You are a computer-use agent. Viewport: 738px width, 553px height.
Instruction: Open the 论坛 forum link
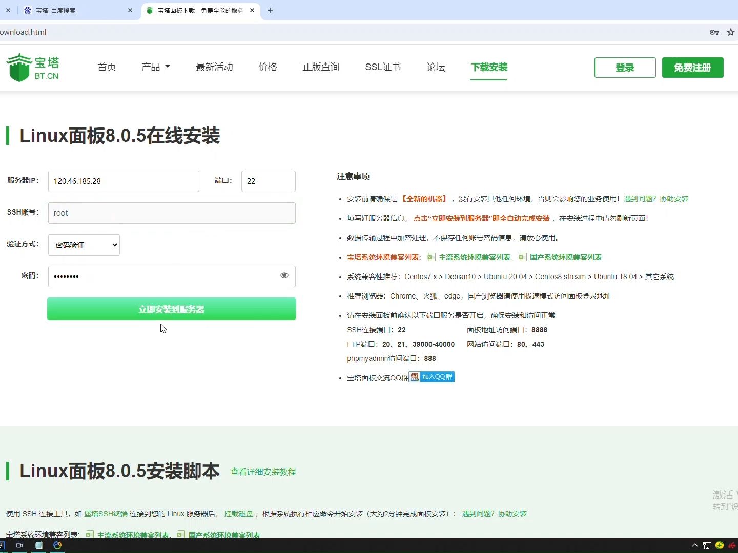tap(436, 67)
